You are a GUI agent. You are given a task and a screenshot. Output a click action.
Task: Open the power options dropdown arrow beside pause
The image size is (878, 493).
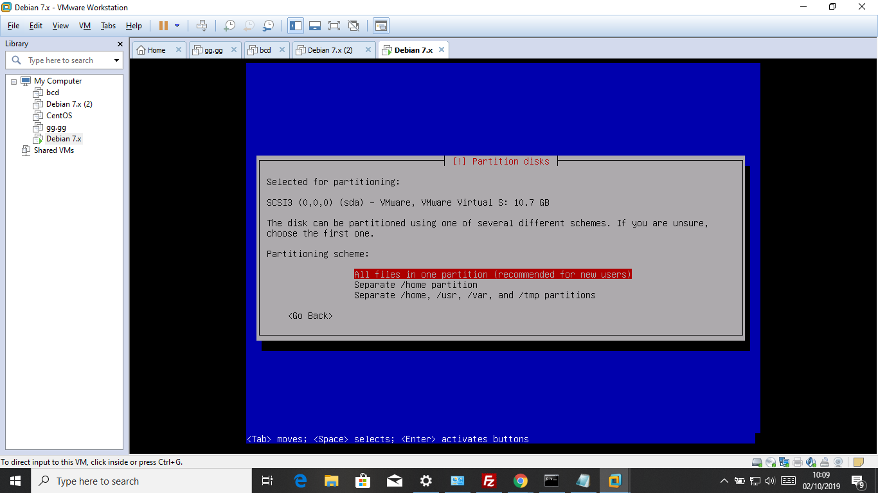pos(177,26)
